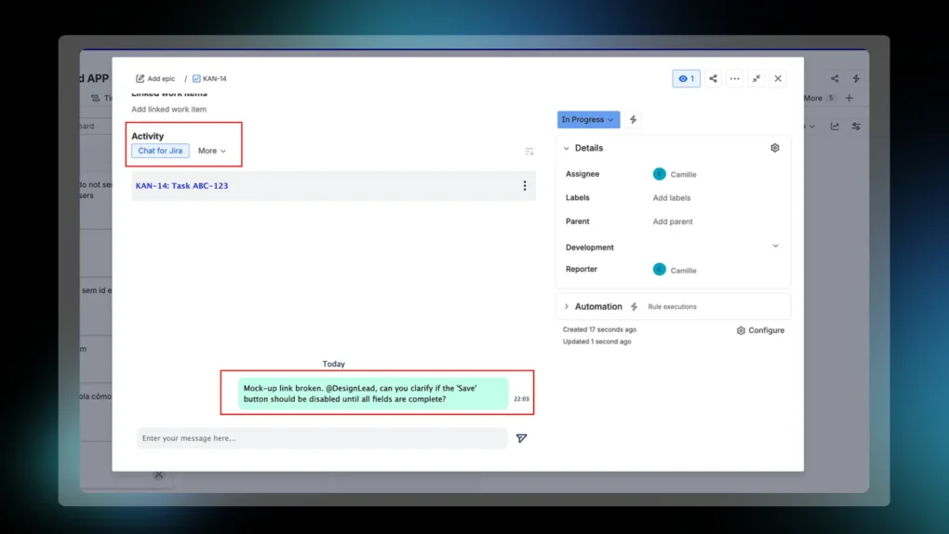Focus the Enter your message here field

click(321, 438)
